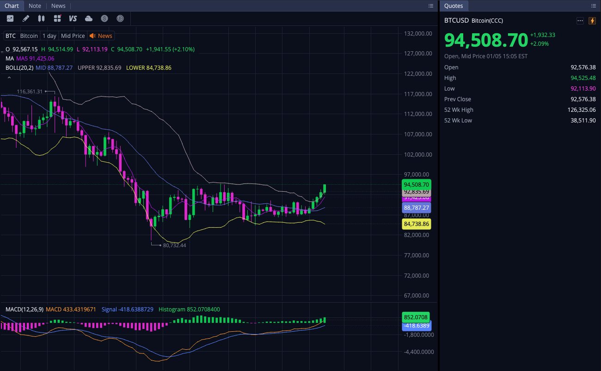Click the green 94,508.70 price-axis tag

[417, 184]
